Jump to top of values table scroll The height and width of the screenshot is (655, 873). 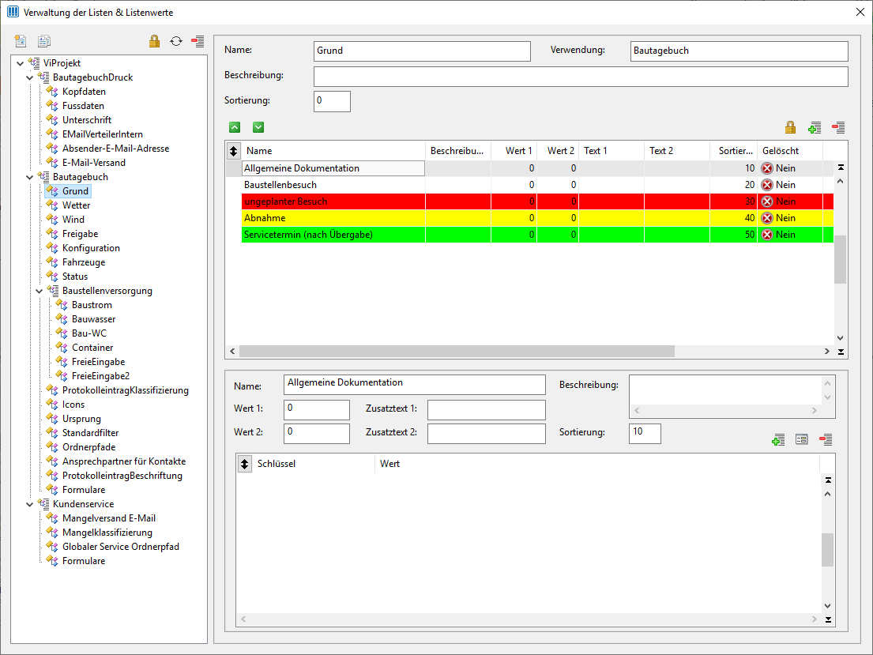[x=841, y=167]
